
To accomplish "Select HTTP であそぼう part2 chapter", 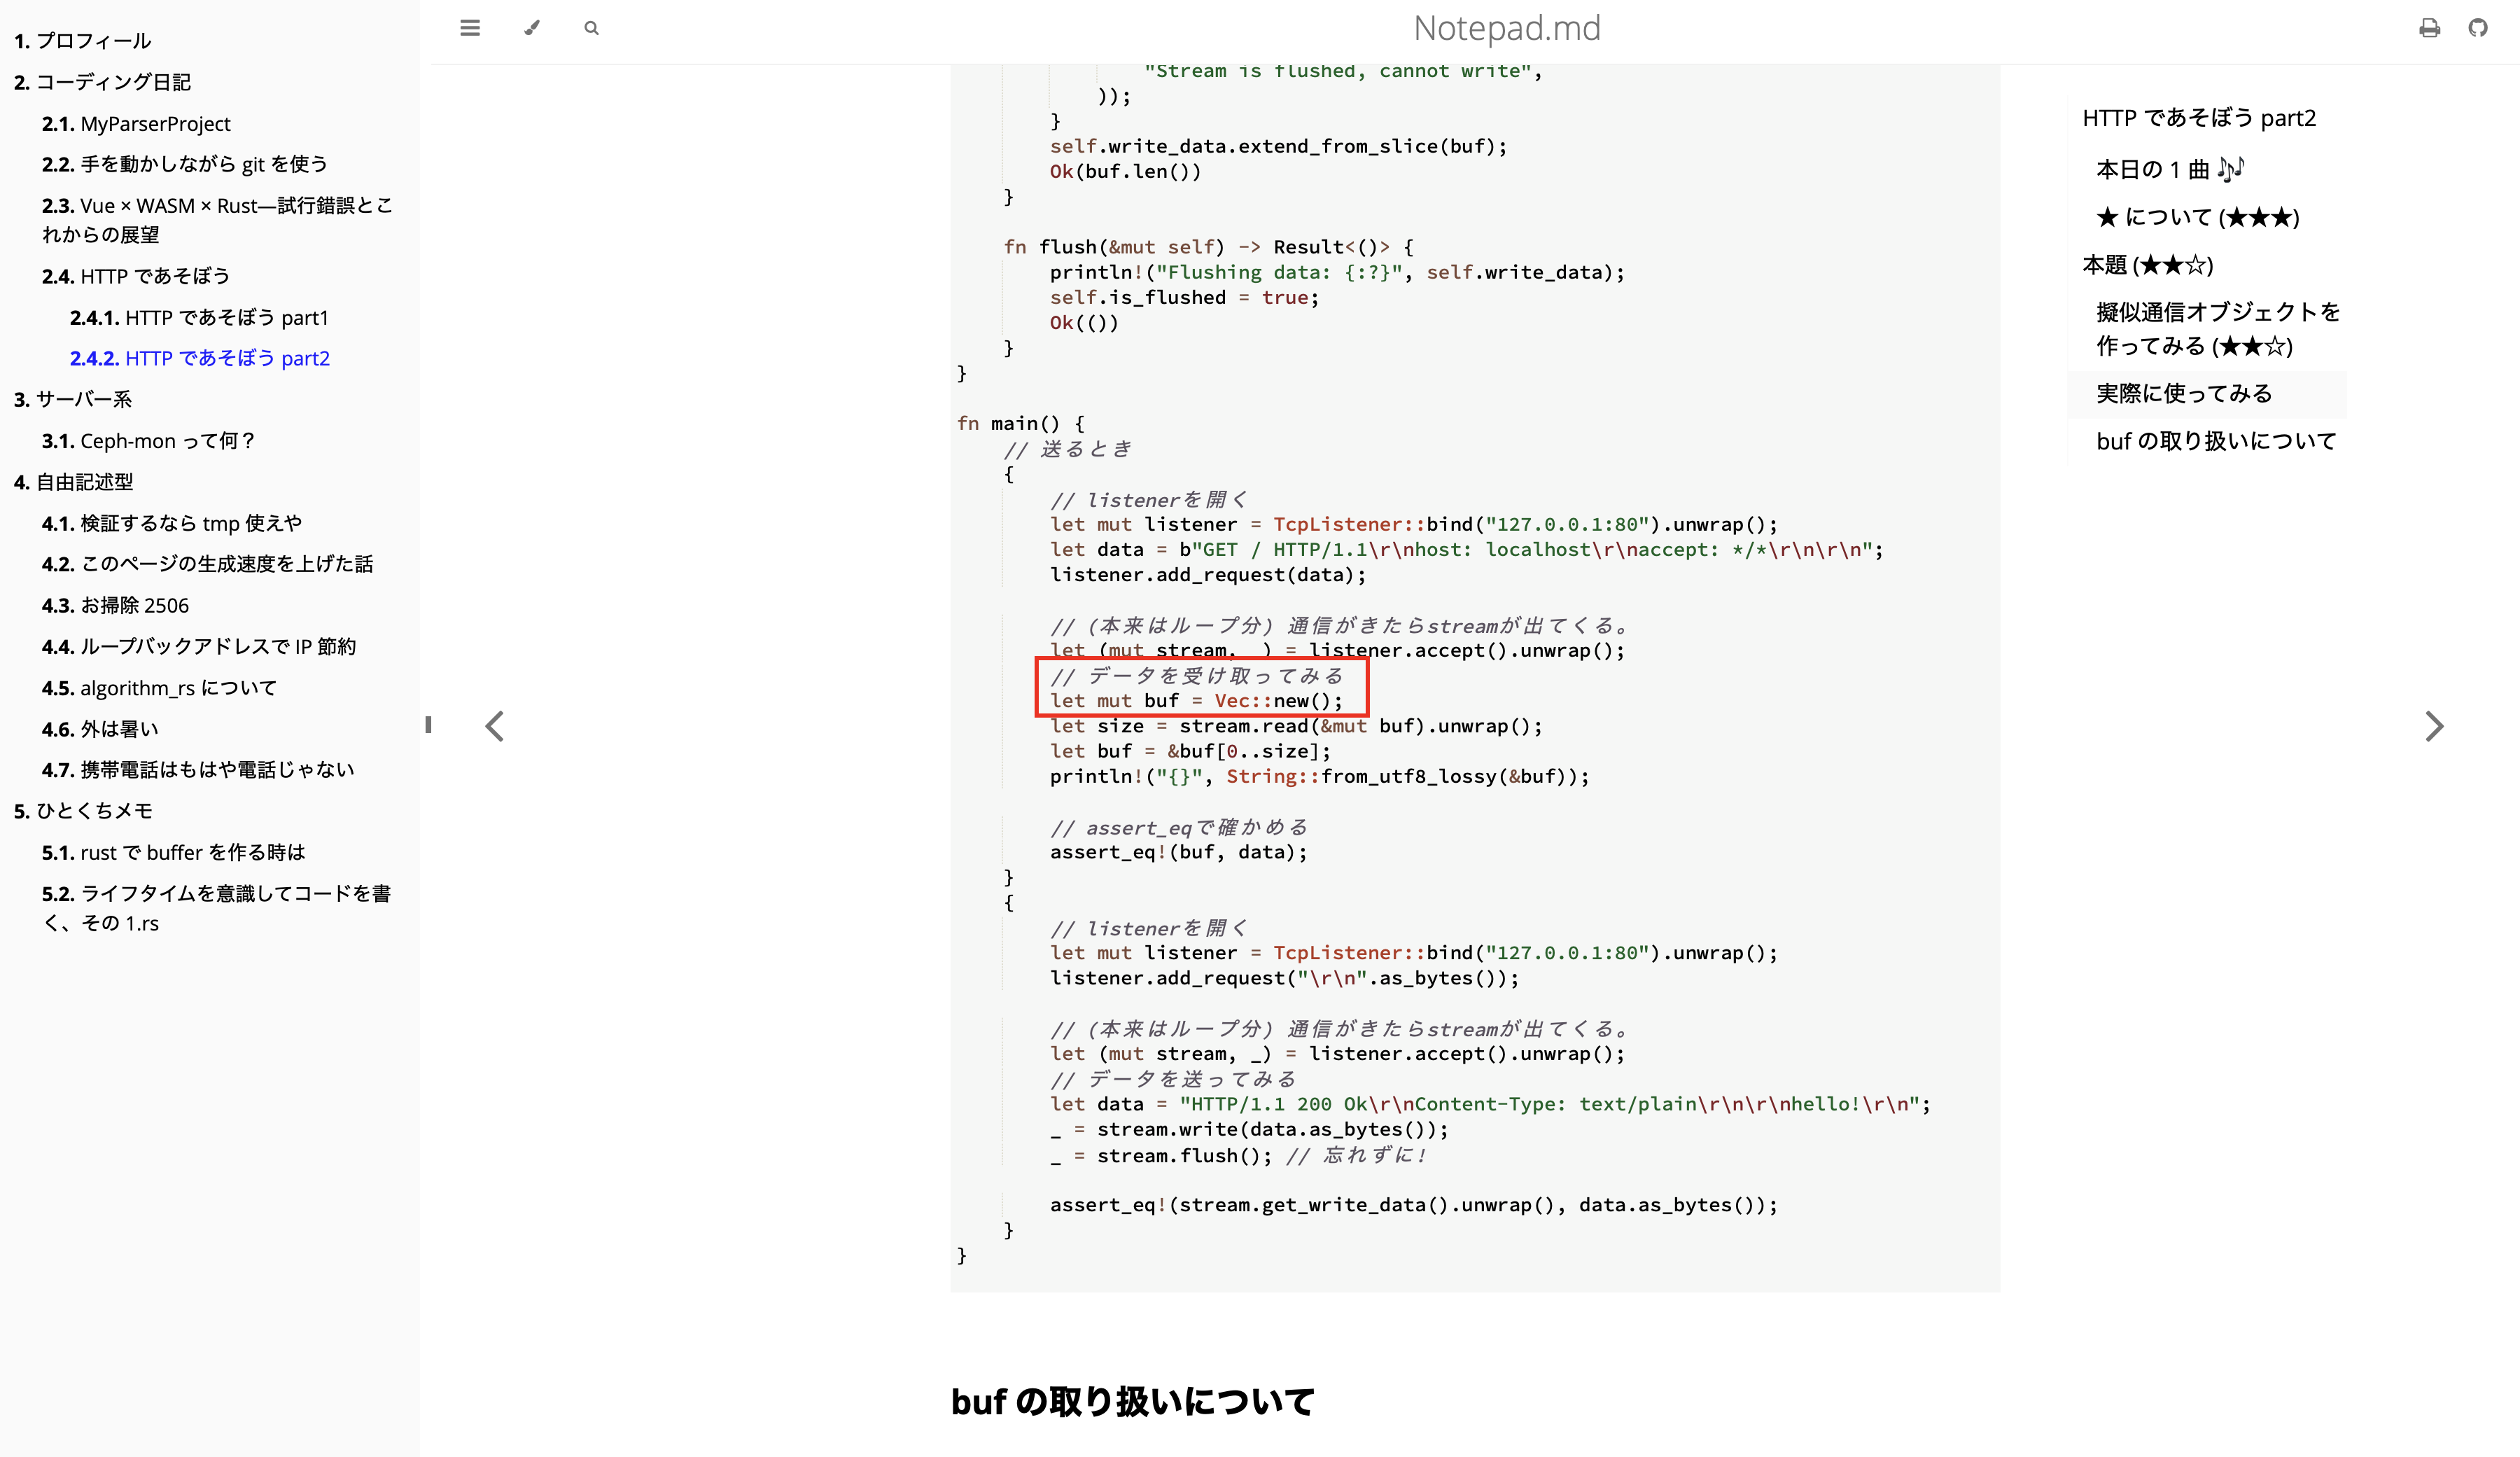I will pyautogui.click(x=199, y=358).
